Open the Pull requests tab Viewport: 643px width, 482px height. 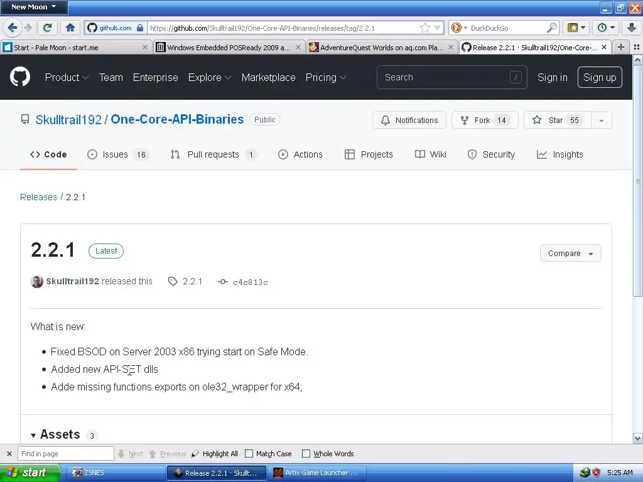(213, 154)
